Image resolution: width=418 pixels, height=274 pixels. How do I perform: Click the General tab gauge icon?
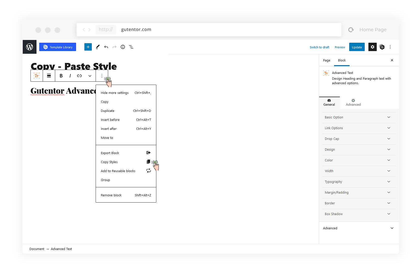coord(329,100)
